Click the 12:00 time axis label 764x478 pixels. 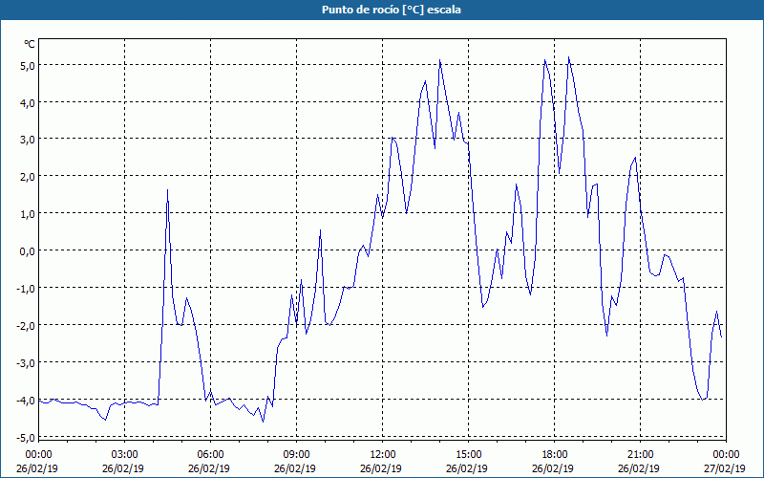point(383,455)
